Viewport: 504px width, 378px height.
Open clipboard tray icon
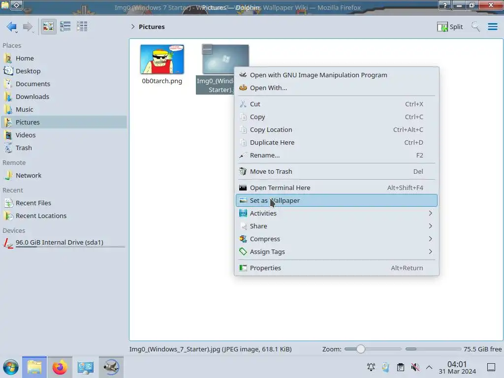(x=401, y=367)
